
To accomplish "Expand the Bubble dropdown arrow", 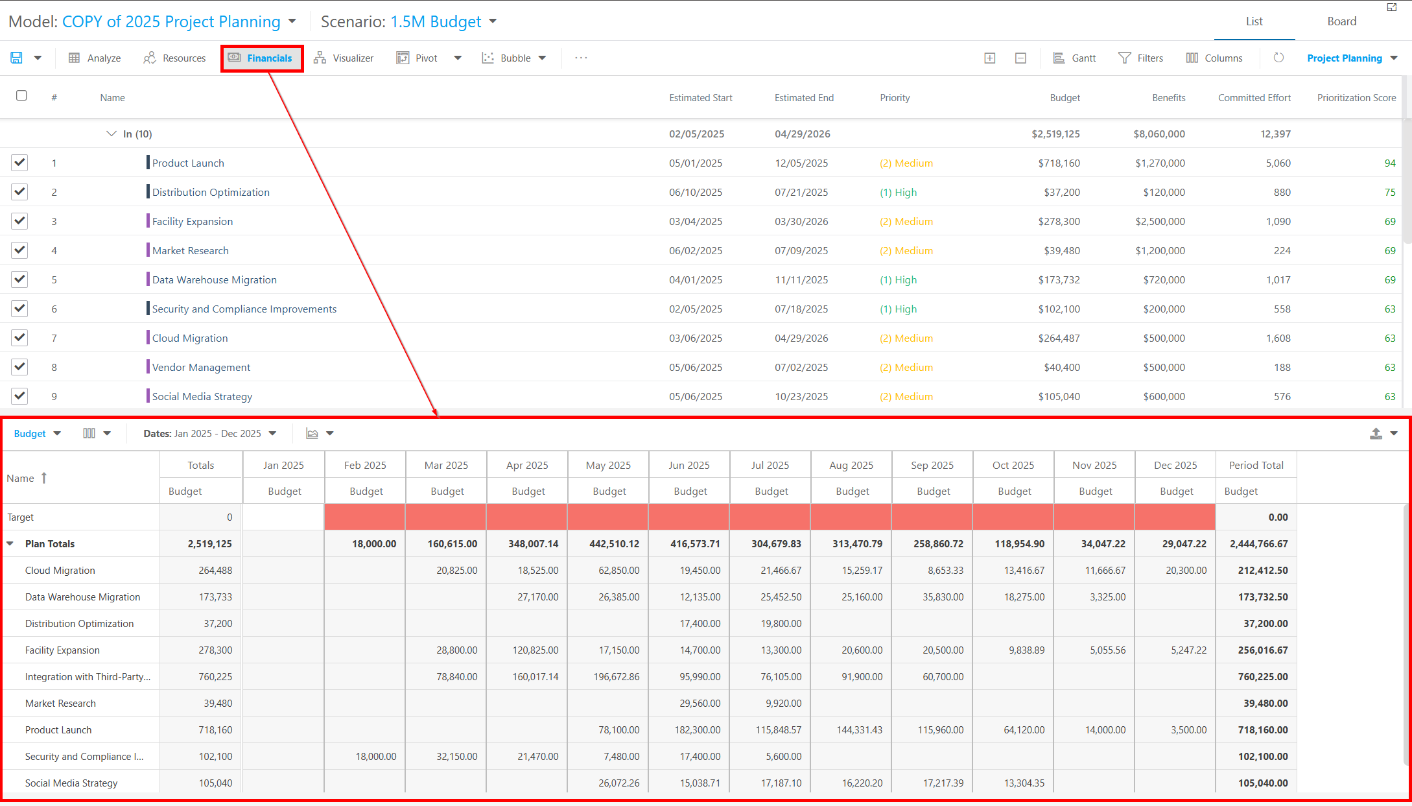I will pyautogui.click(x=542, y=58).
